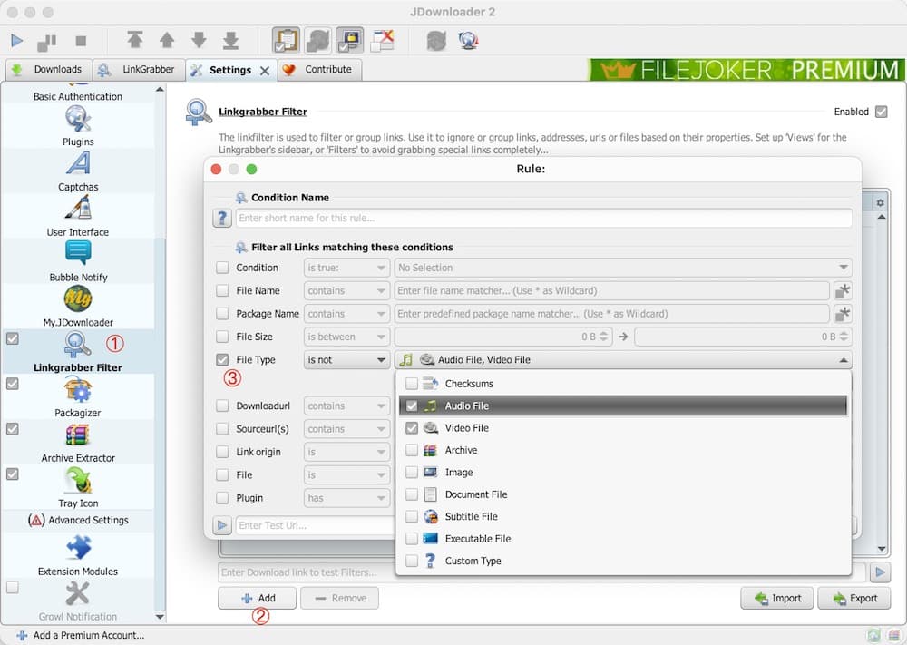Click the update globe icon in toolbar
907x645 pixels.
point(468,41)
